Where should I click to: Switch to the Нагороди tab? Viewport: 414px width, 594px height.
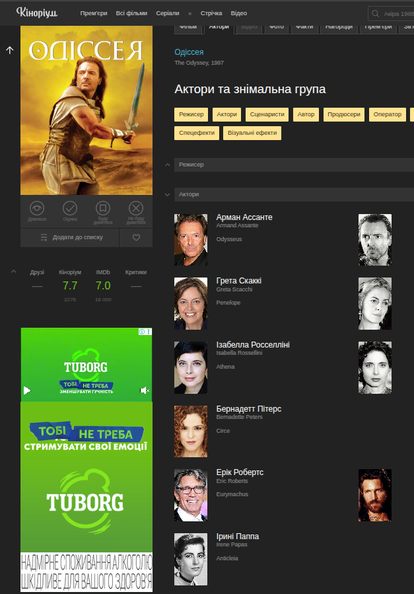339,29
